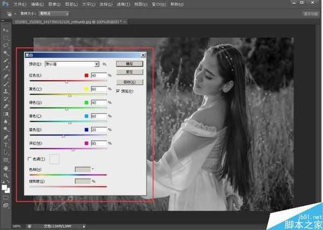The image size is (323, 230).
Task: Toggle the 预览 (Preview) checkbox
Action: pyautogui.click(x=118, y=91)
